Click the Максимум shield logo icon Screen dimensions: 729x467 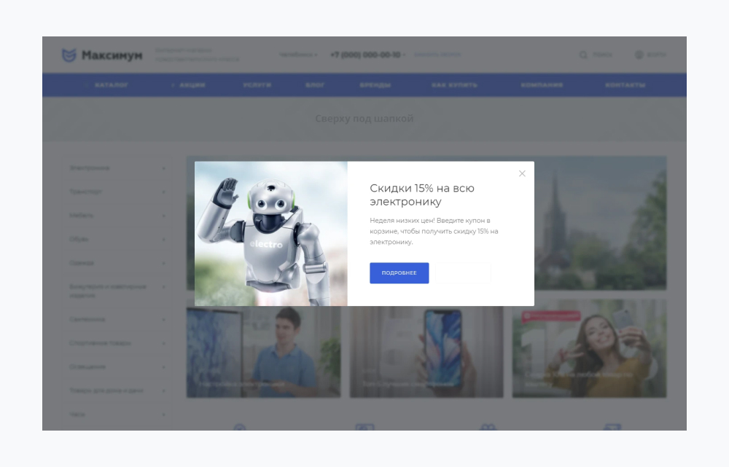[69, 55]
